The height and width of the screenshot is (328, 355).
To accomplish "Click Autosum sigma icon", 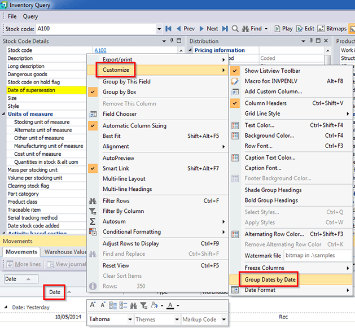I will (93, 221).
